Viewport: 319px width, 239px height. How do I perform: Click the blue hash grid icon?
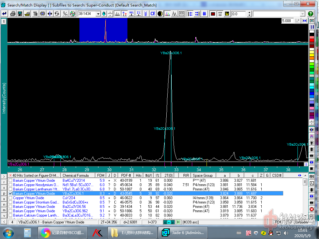pyautogui.click(x=204, y=14)
